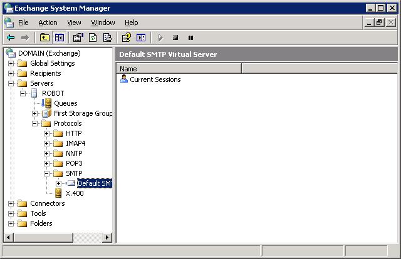This screenshot has height=259, width=401.
Task: Collapse the ROBOT server node
Action: click(23, 93)
